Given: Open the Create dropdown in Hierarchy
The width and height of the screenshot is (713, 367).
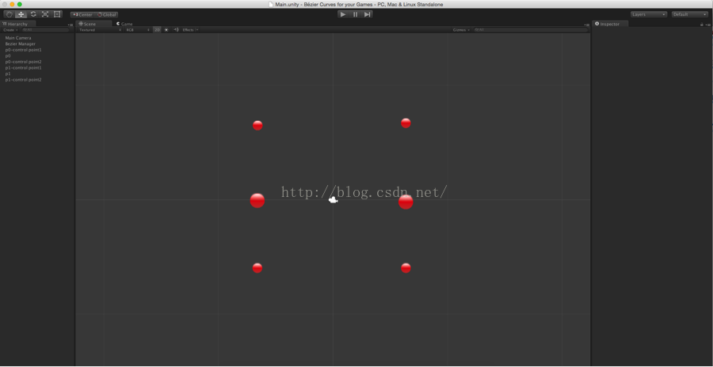Looking at the screenshot, I should pyautogui.click(x=10, y=30).
